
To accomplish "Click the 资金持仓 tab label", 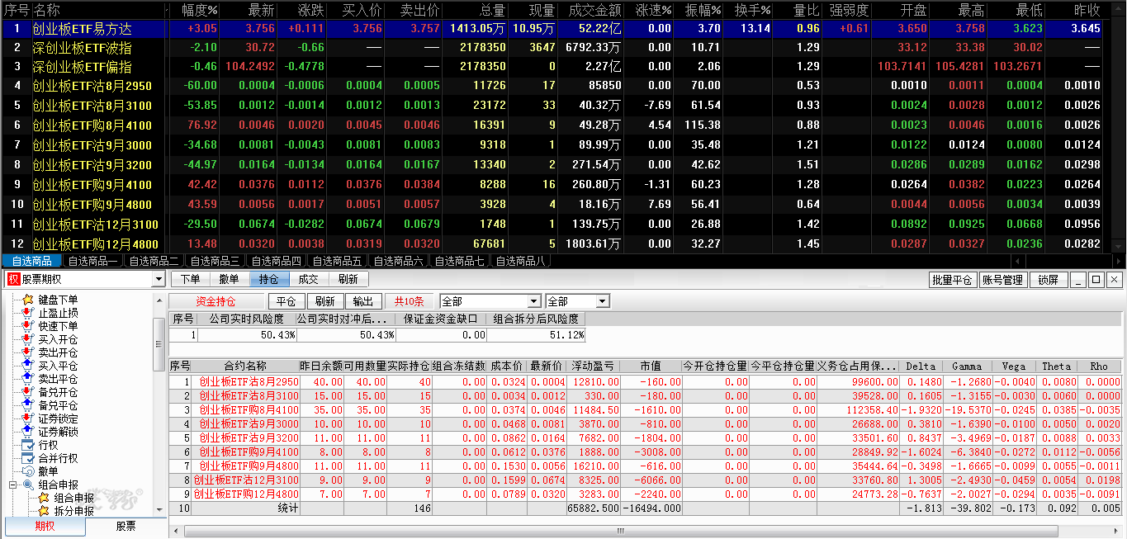I will click(215, 301).
